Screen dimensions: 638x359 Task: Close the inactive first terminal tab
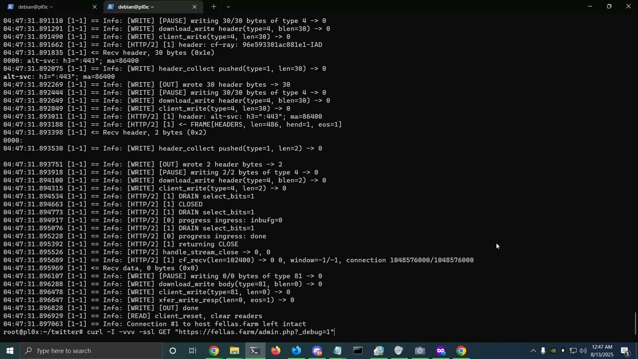pyautogui.click(x=95, y=7)
